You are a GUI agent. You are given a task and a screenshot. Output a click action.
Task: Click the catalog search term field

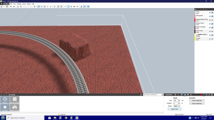pos(153,95)
